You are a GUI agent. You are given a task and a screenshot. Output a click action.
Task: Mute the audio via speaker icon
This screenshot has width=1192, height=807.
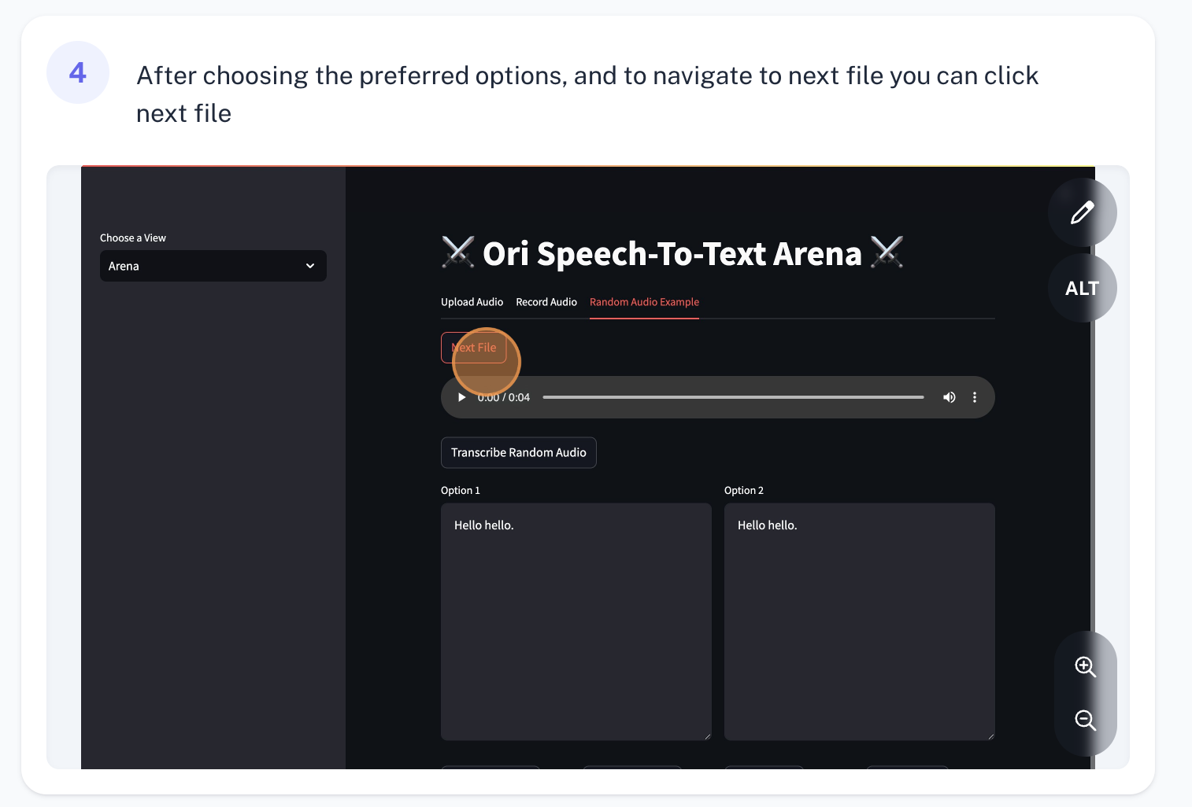tap(950, 397)
